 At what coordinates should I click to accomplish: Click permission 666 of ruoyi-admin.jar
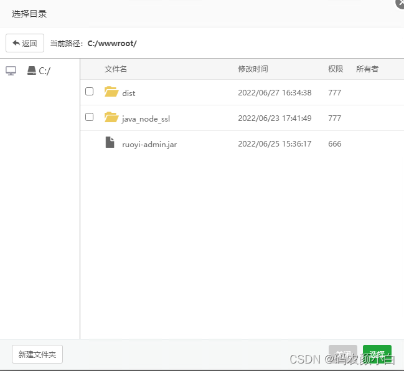(x=335, y=143)
